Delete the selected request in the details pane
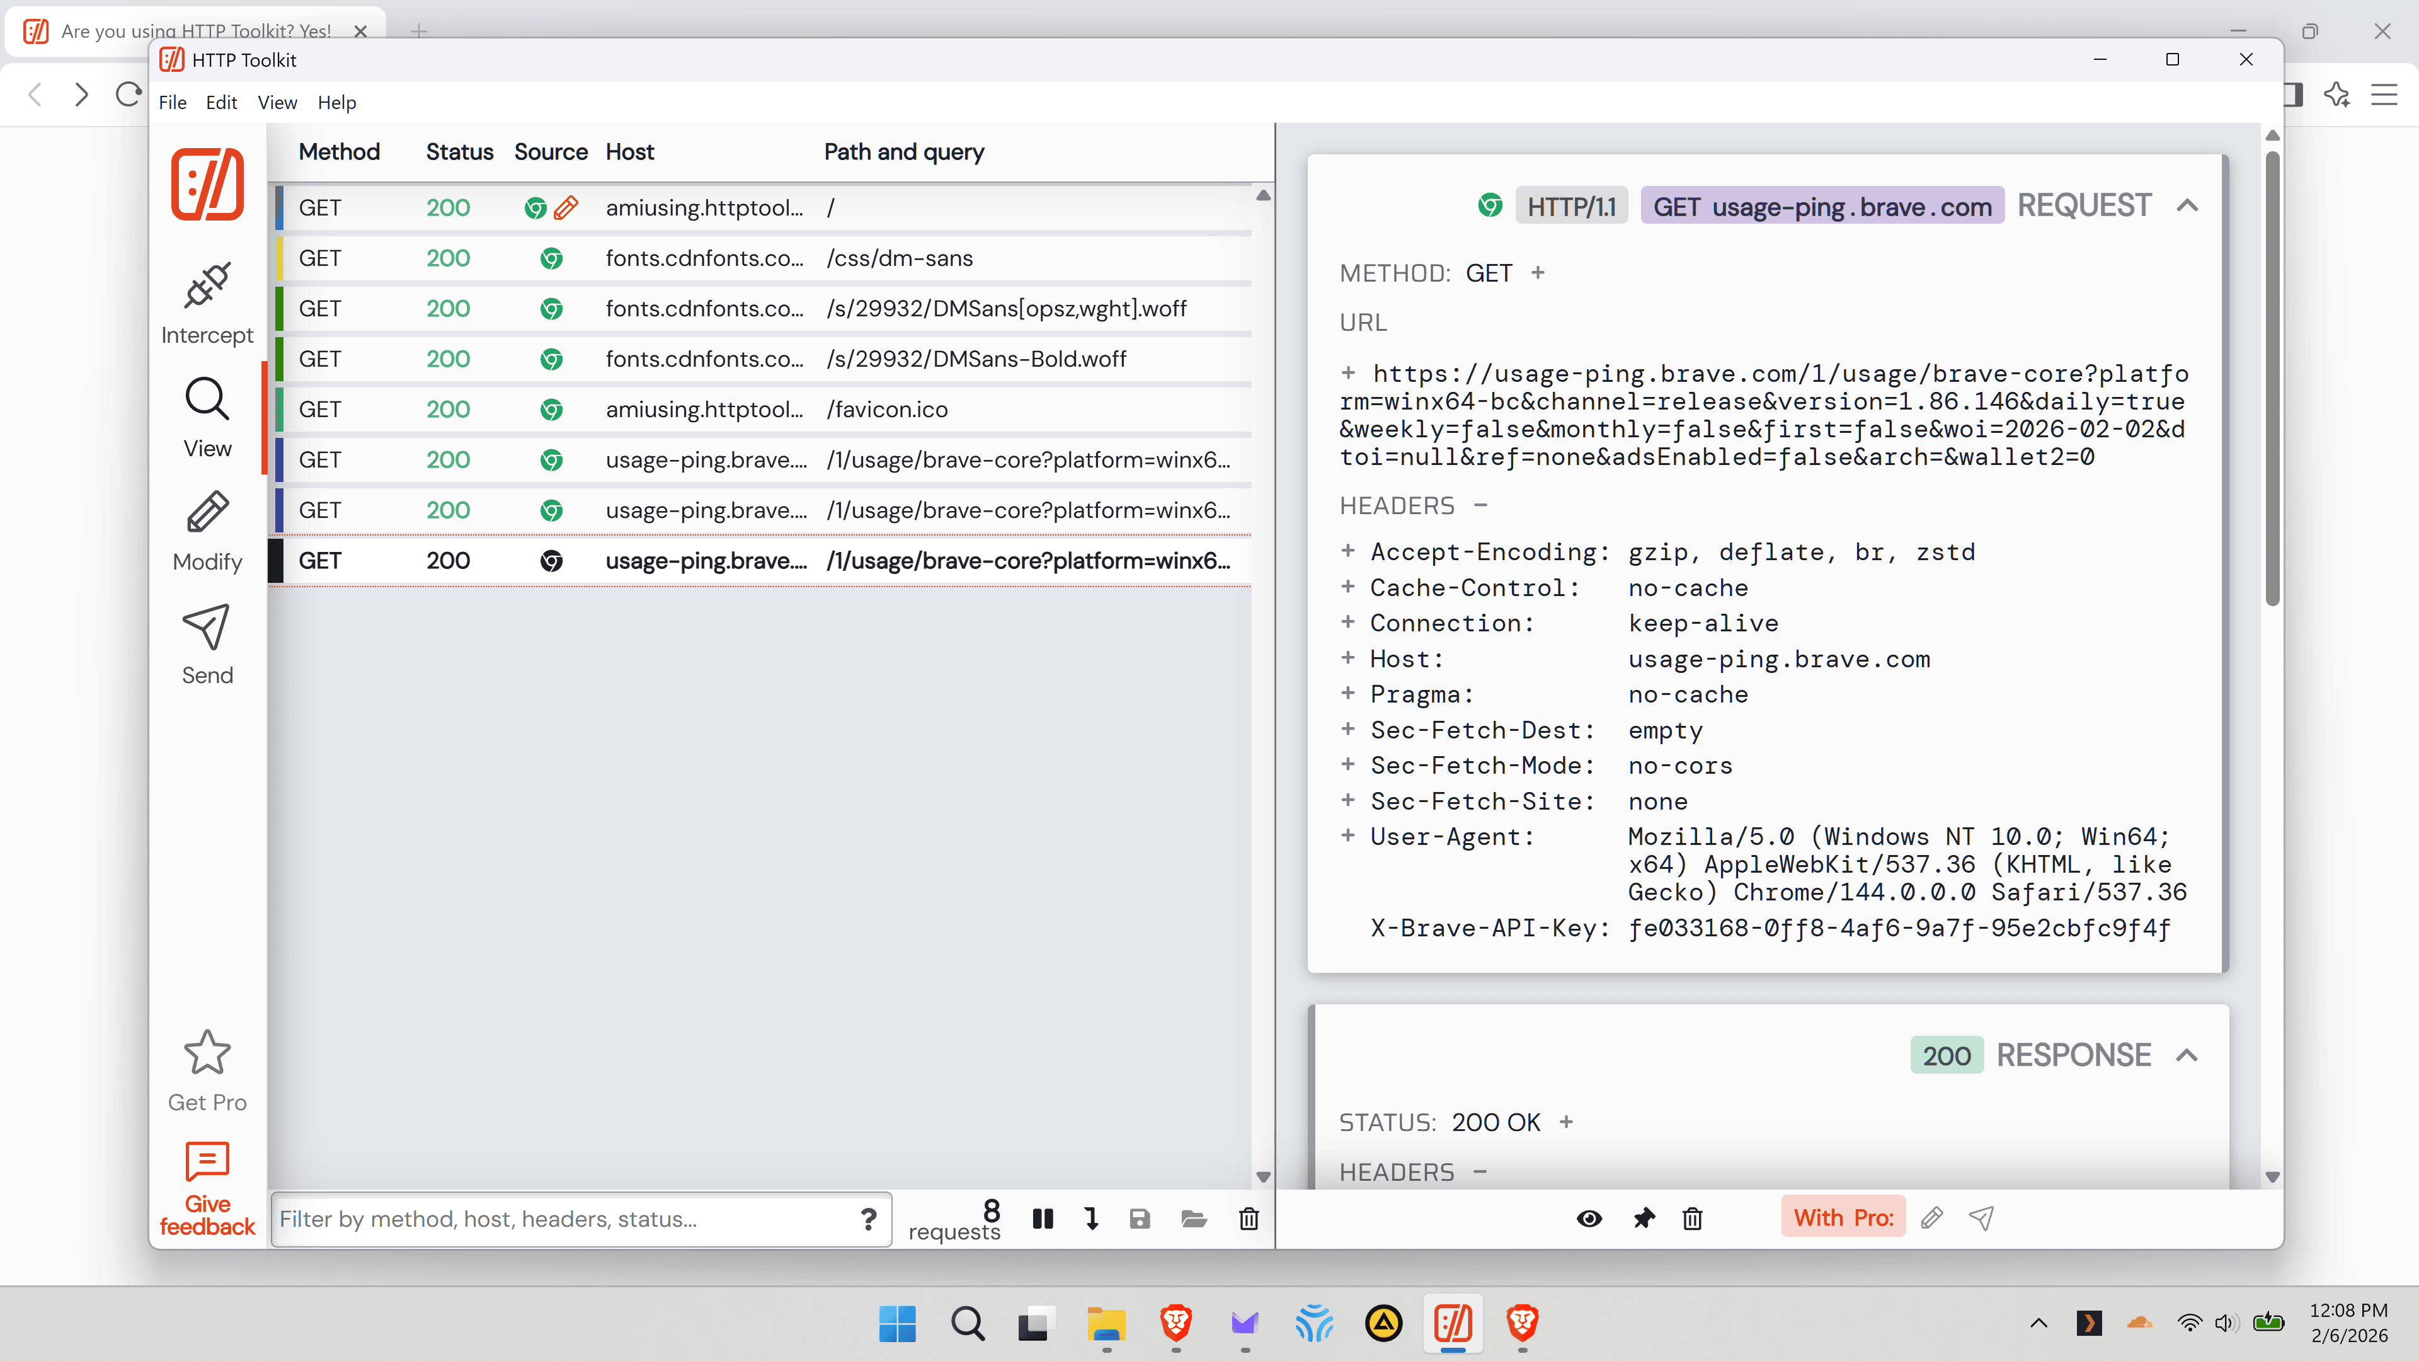Viewport: 2419px width, 1361px height. click(1692, 1219)
